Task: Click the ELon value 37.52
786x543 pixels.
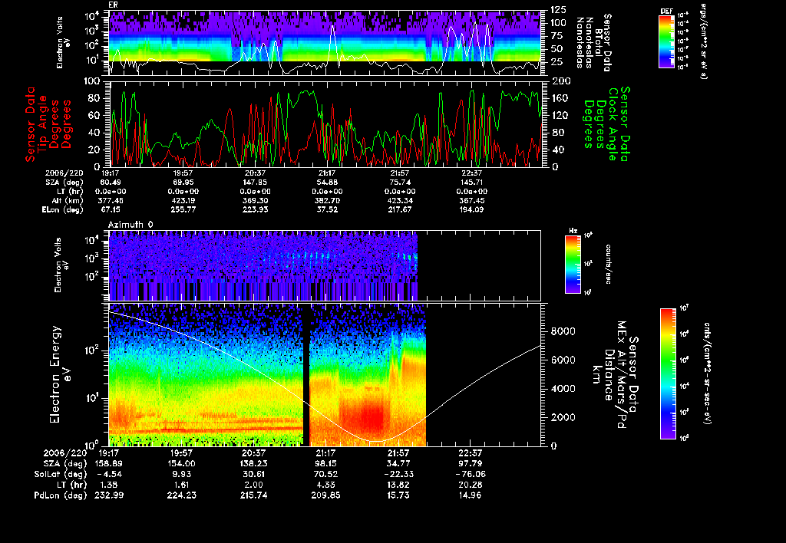Action: 327,210
